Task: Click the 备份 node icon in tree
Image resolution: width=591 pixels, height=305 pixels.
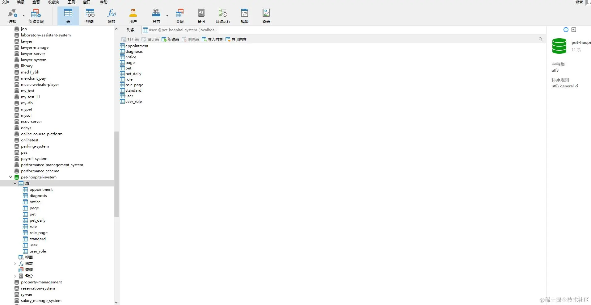Action: tap(21, 276)
